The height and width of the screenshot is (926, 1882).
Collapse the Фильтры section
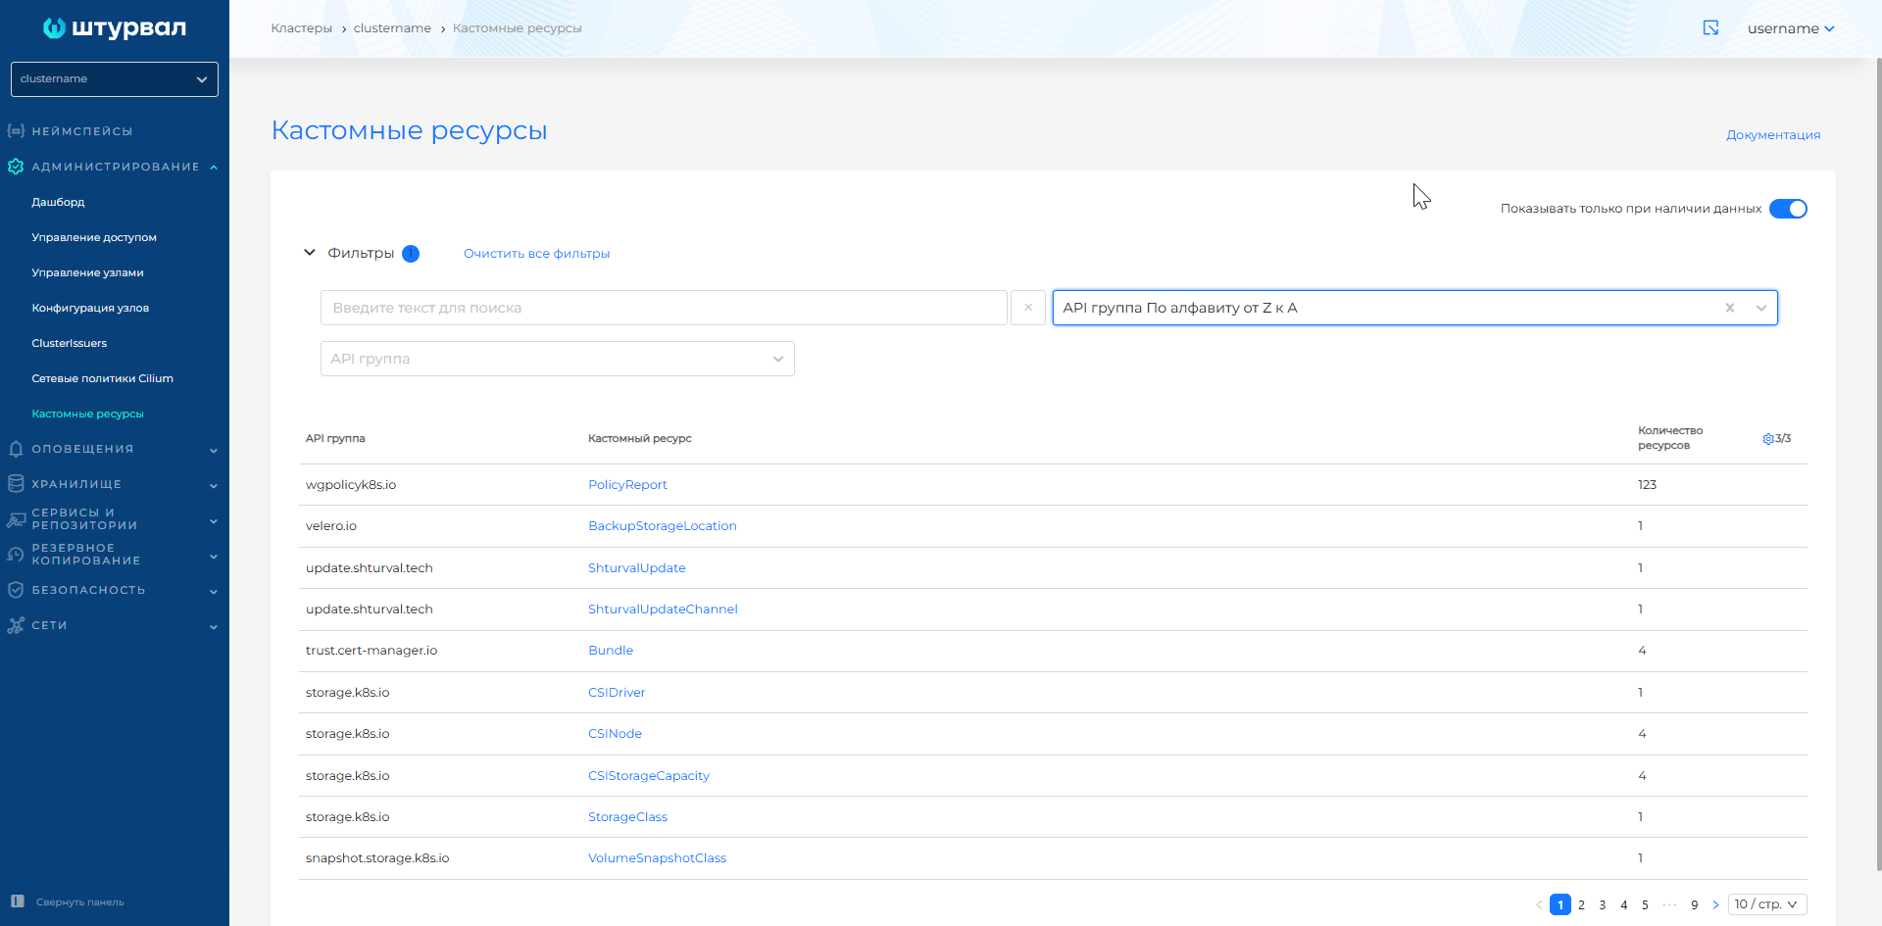[310, 253]
